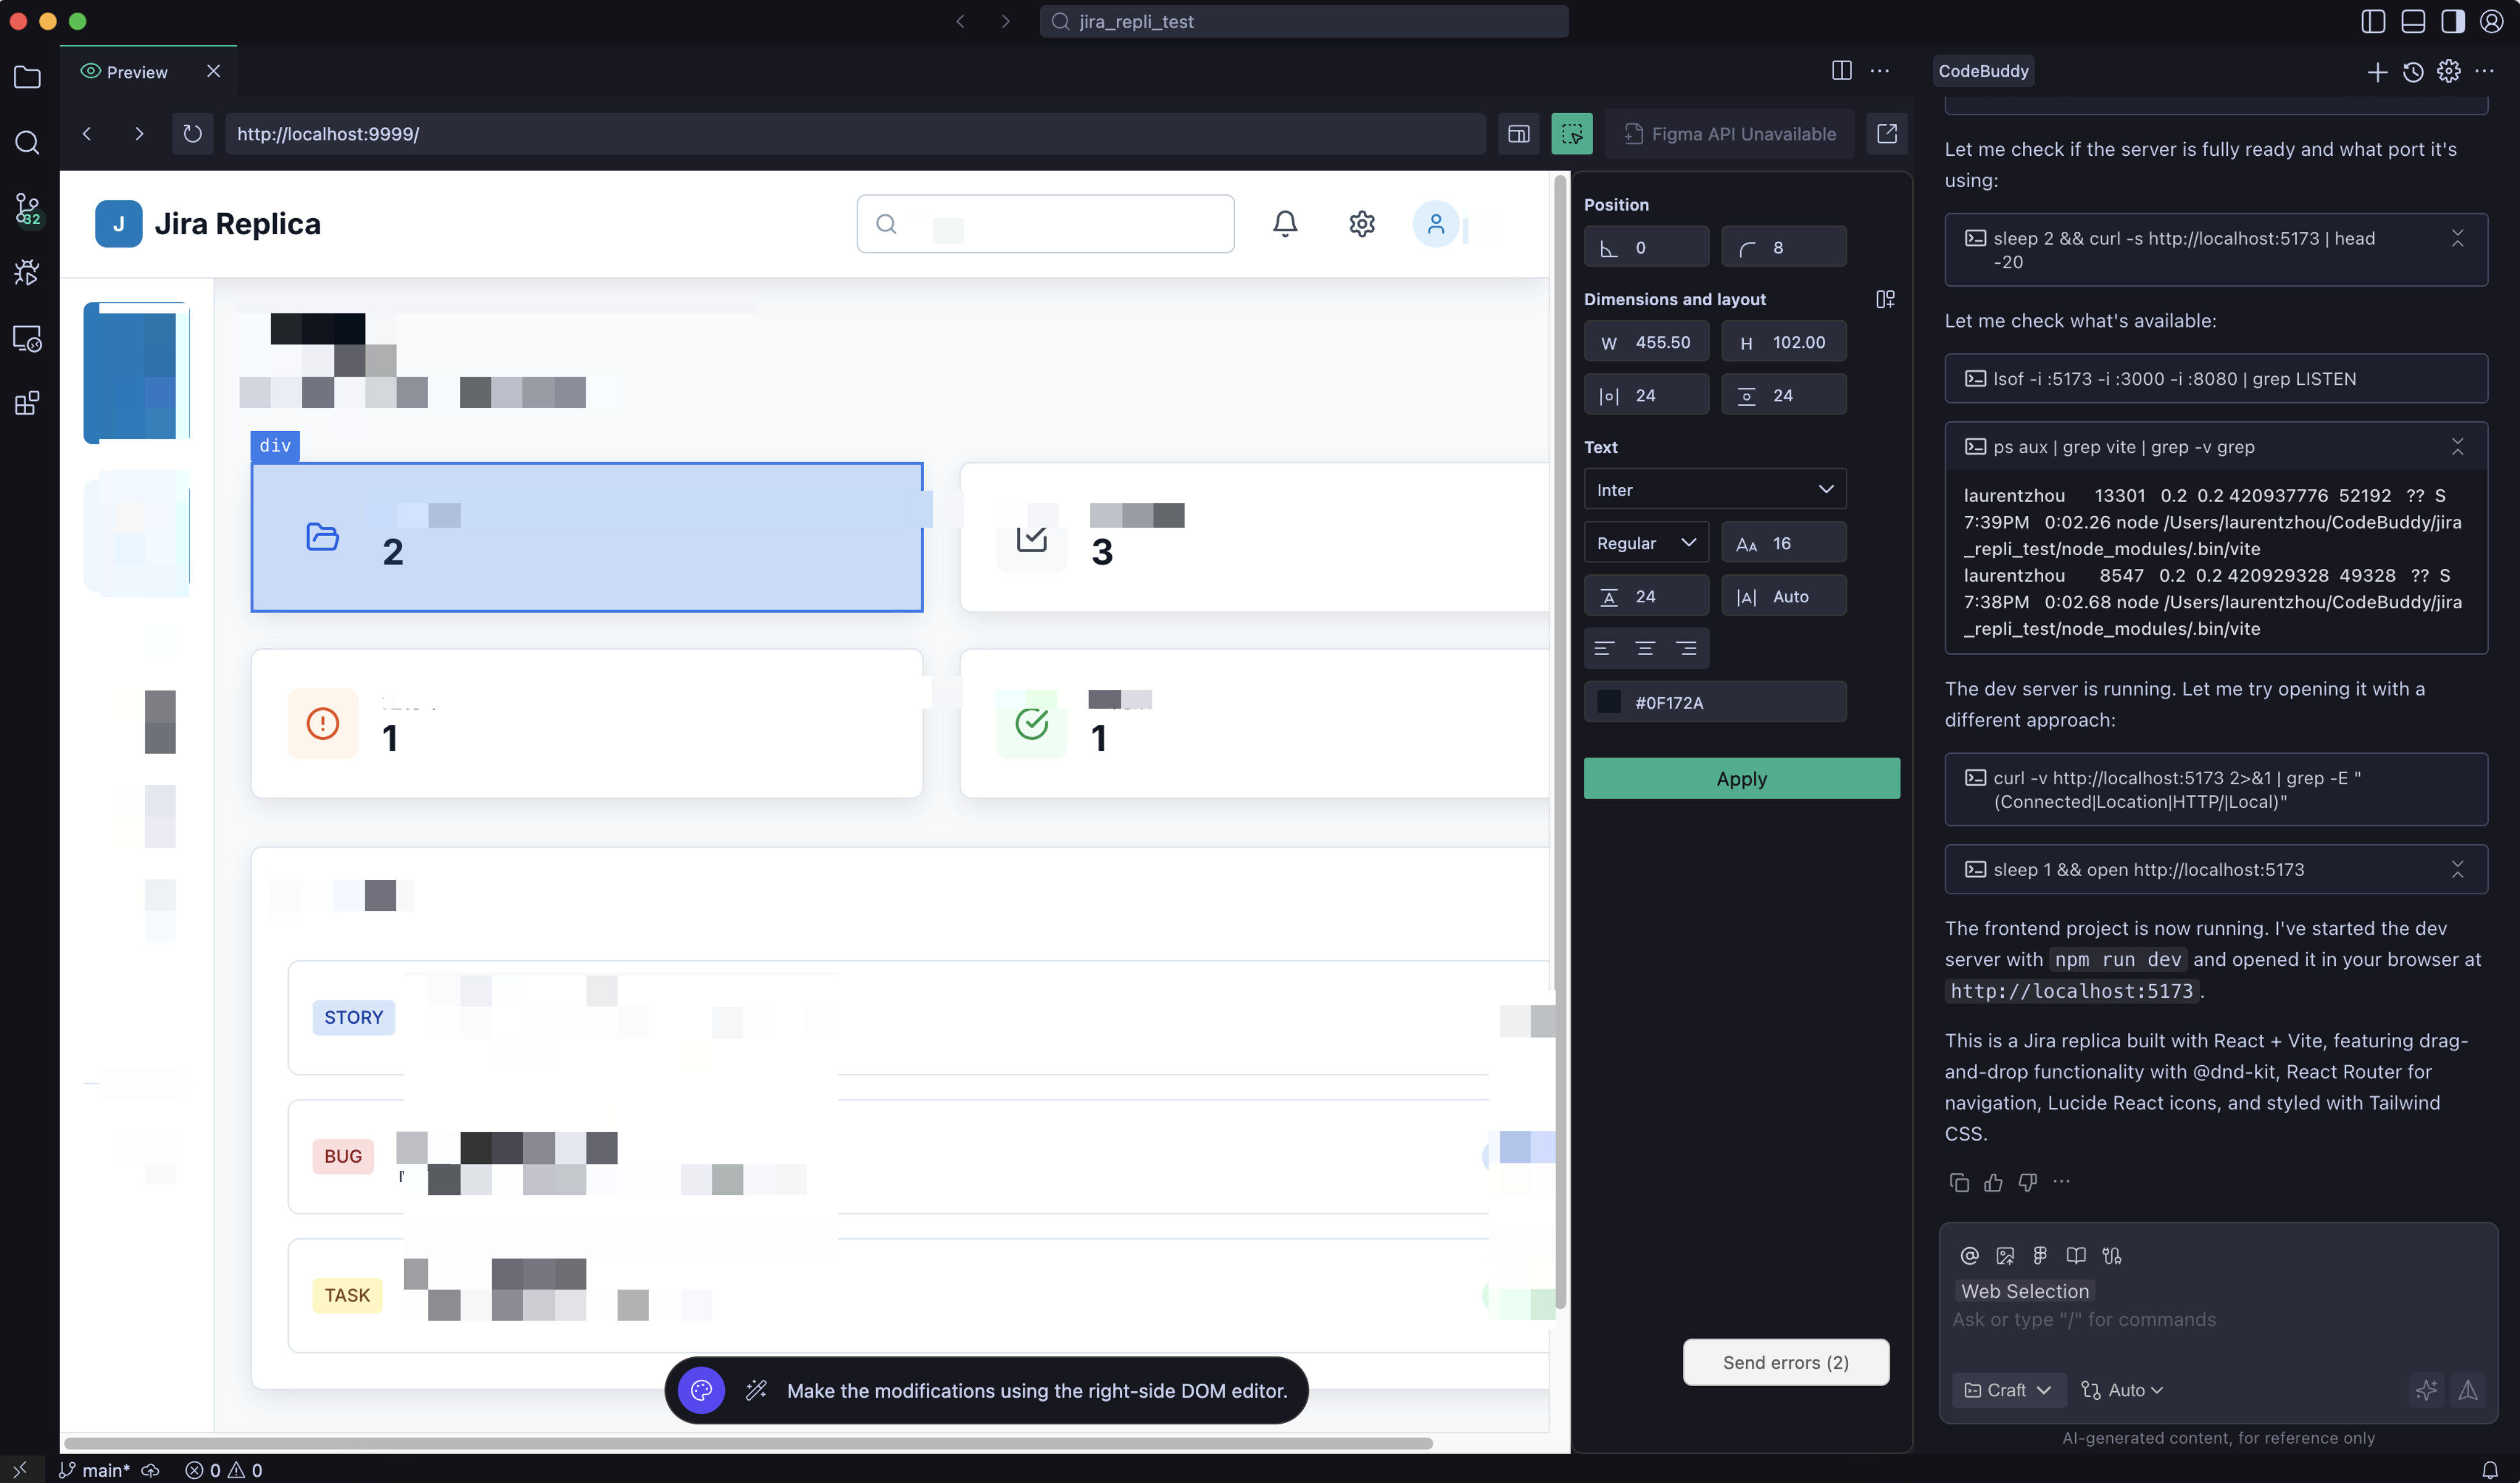Expand the Inter font family dropdown
This screenshot has width=2520, height=1483.
pyautogui.click(x=1714, y=490)
